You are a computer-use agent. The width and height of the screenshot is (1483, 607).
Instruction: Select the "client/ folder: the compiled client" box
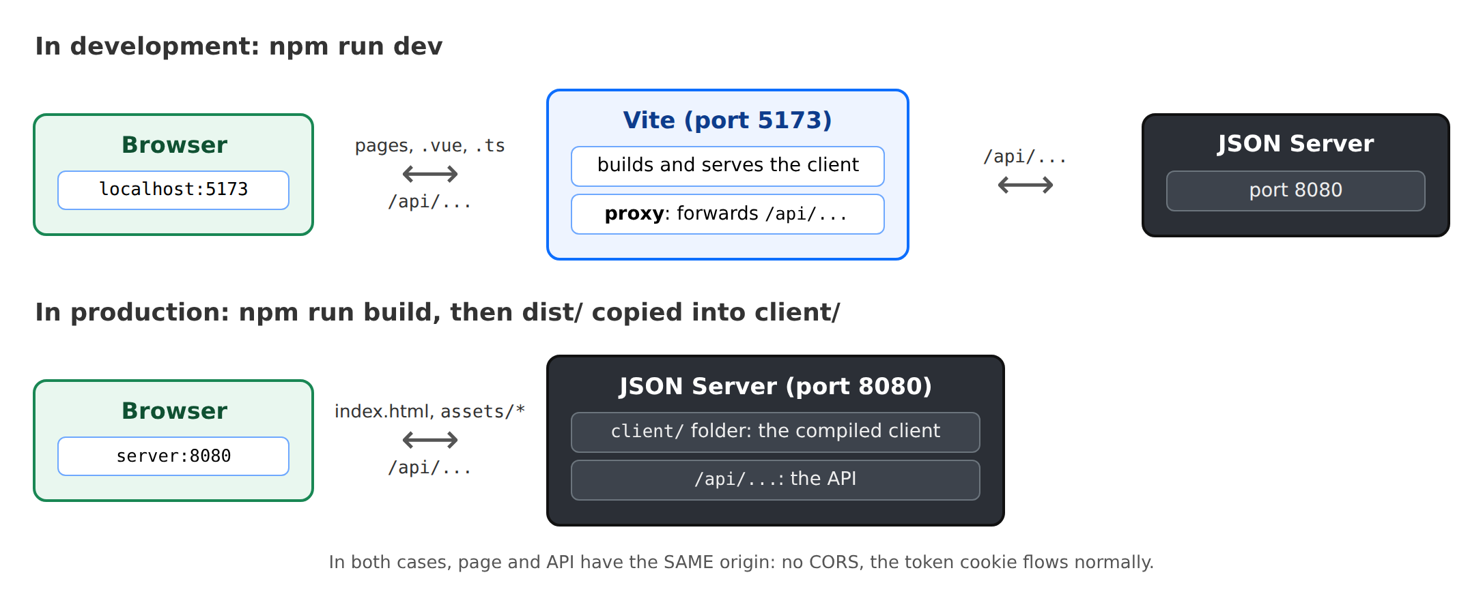(x=775, y=432)
